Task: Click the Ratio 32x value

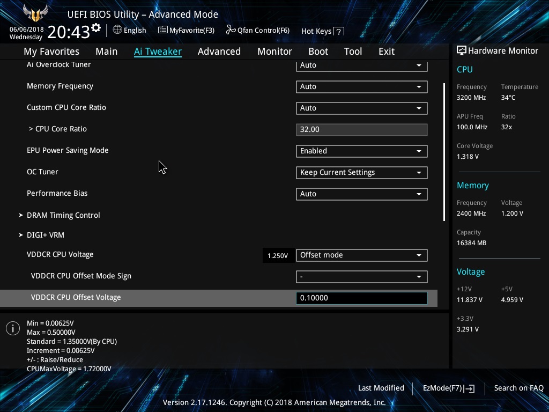Action: (506, 127)
